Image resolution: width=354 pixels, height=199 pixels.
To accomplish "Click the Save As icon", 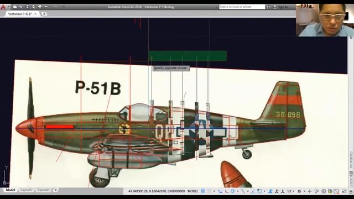I will (x=33, y=7).
